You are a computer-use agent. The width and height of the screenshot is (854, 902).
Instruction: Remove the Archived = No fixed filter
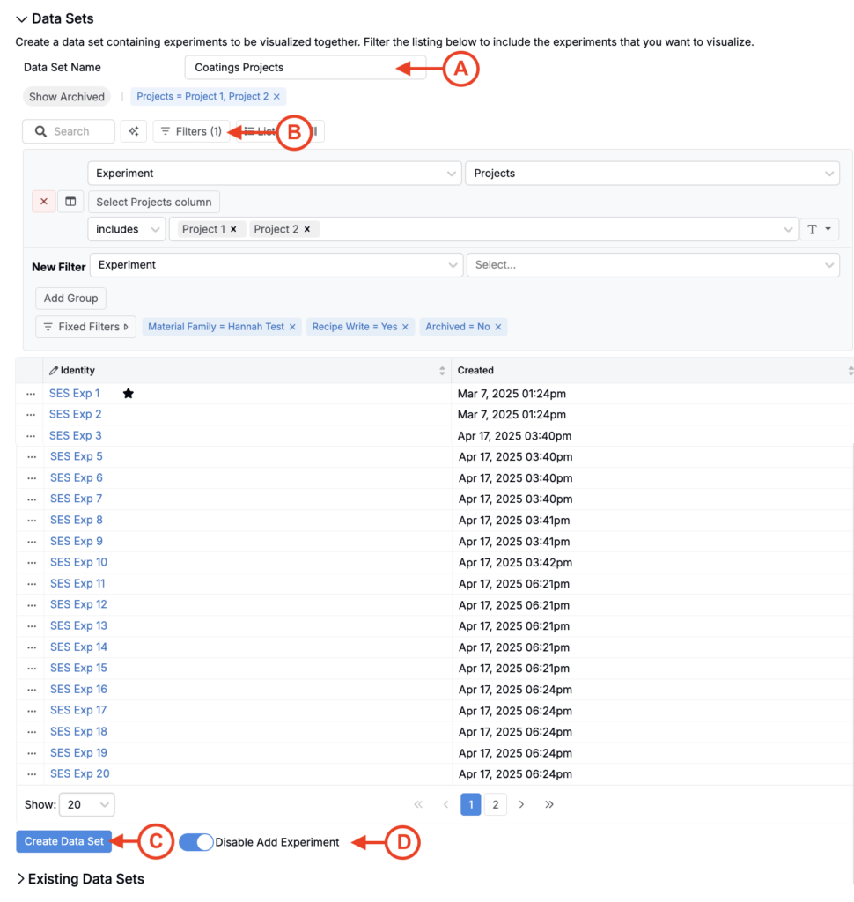click(x=498, y=327)
